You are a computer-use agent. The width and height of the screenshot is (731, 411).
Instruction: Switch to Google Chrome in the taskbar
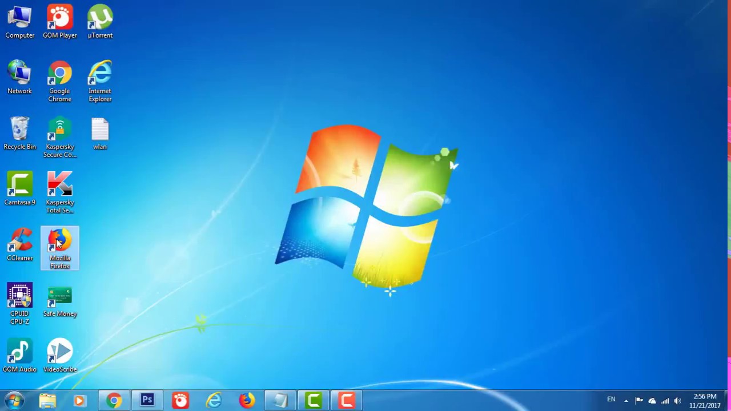click(114, 401)
